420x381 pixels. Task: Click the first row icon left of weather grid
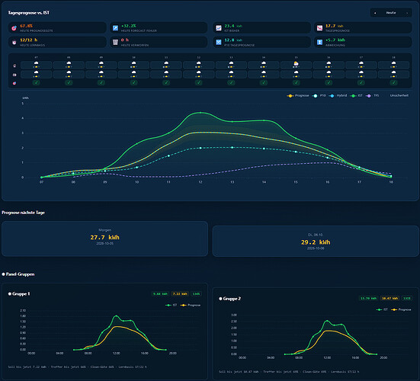coord(14,66)
